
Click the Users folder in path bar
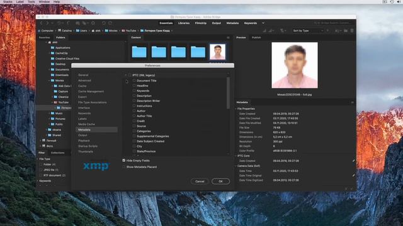coord(81,31)
